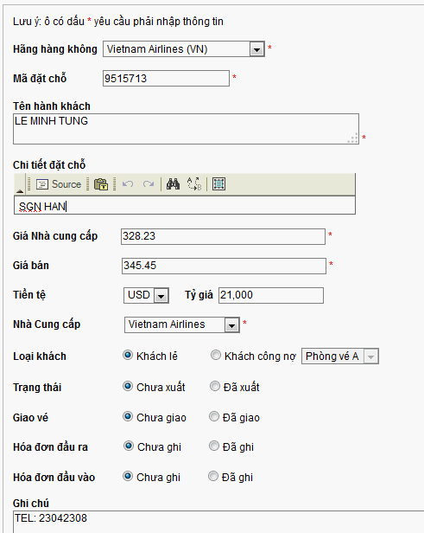
Task: Select the Đã xuất status radio button
Action: (215, 386)
